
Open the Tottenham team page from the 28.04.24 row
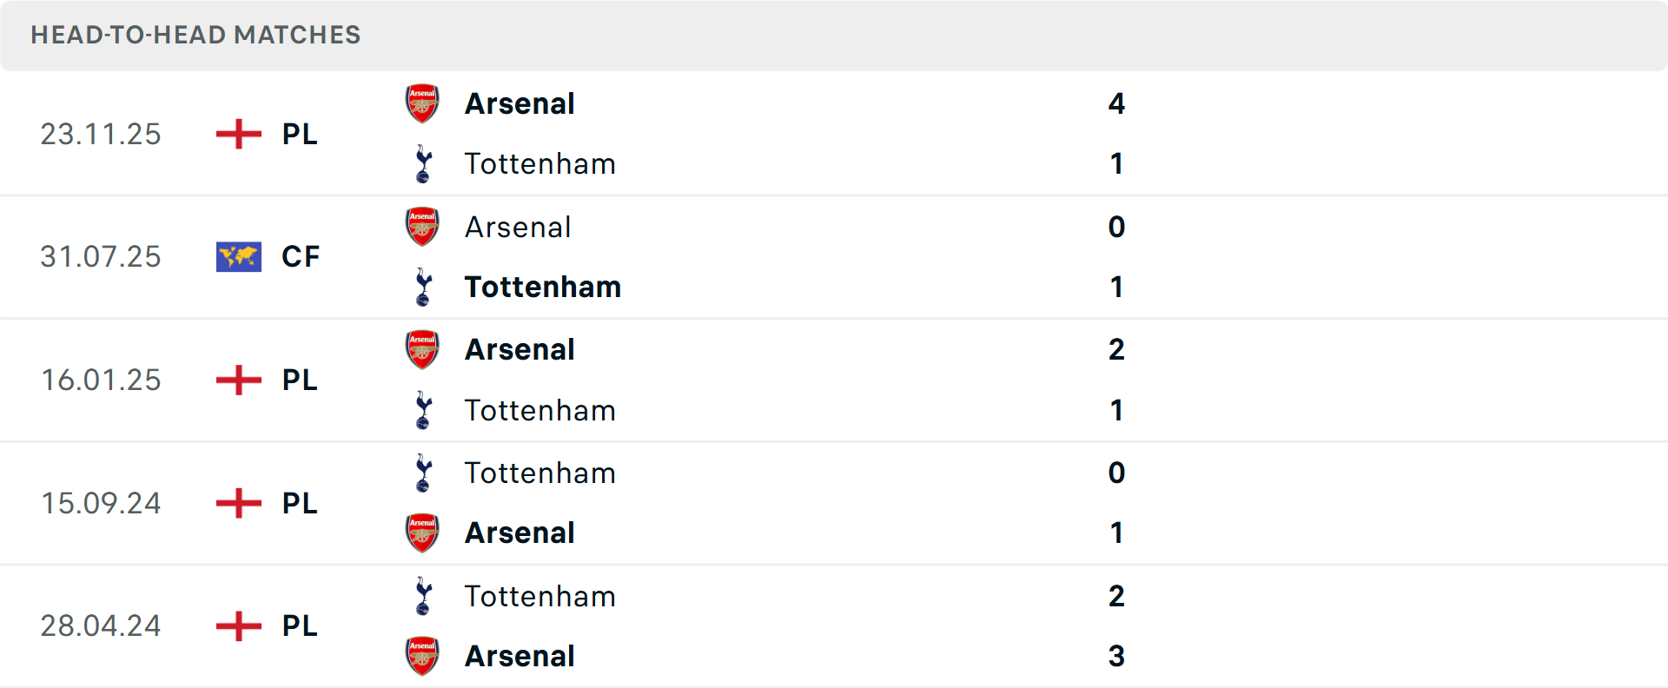[x=539, y=596]
